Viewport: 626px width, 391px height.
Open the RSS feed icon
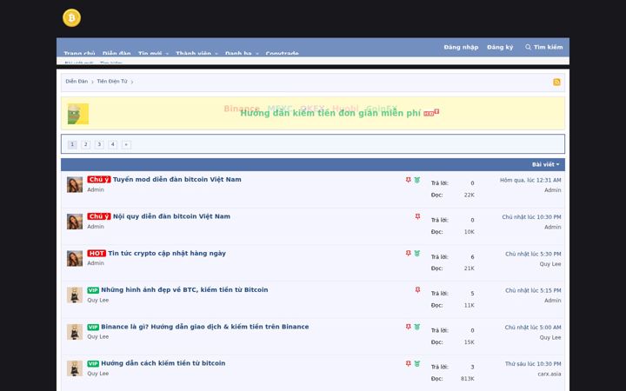556,83
